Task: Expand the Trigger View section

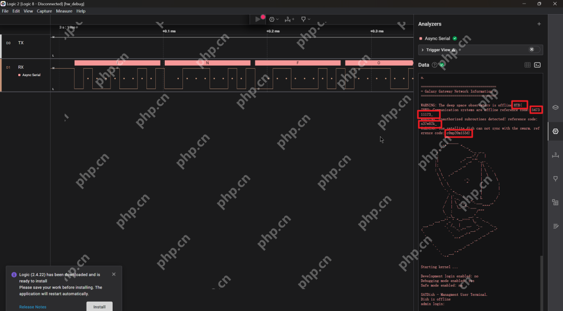Action: point(422,50)
